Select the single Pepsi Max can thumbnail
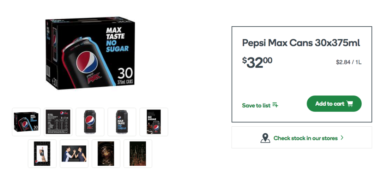381x185 pixels. point(90,122)
